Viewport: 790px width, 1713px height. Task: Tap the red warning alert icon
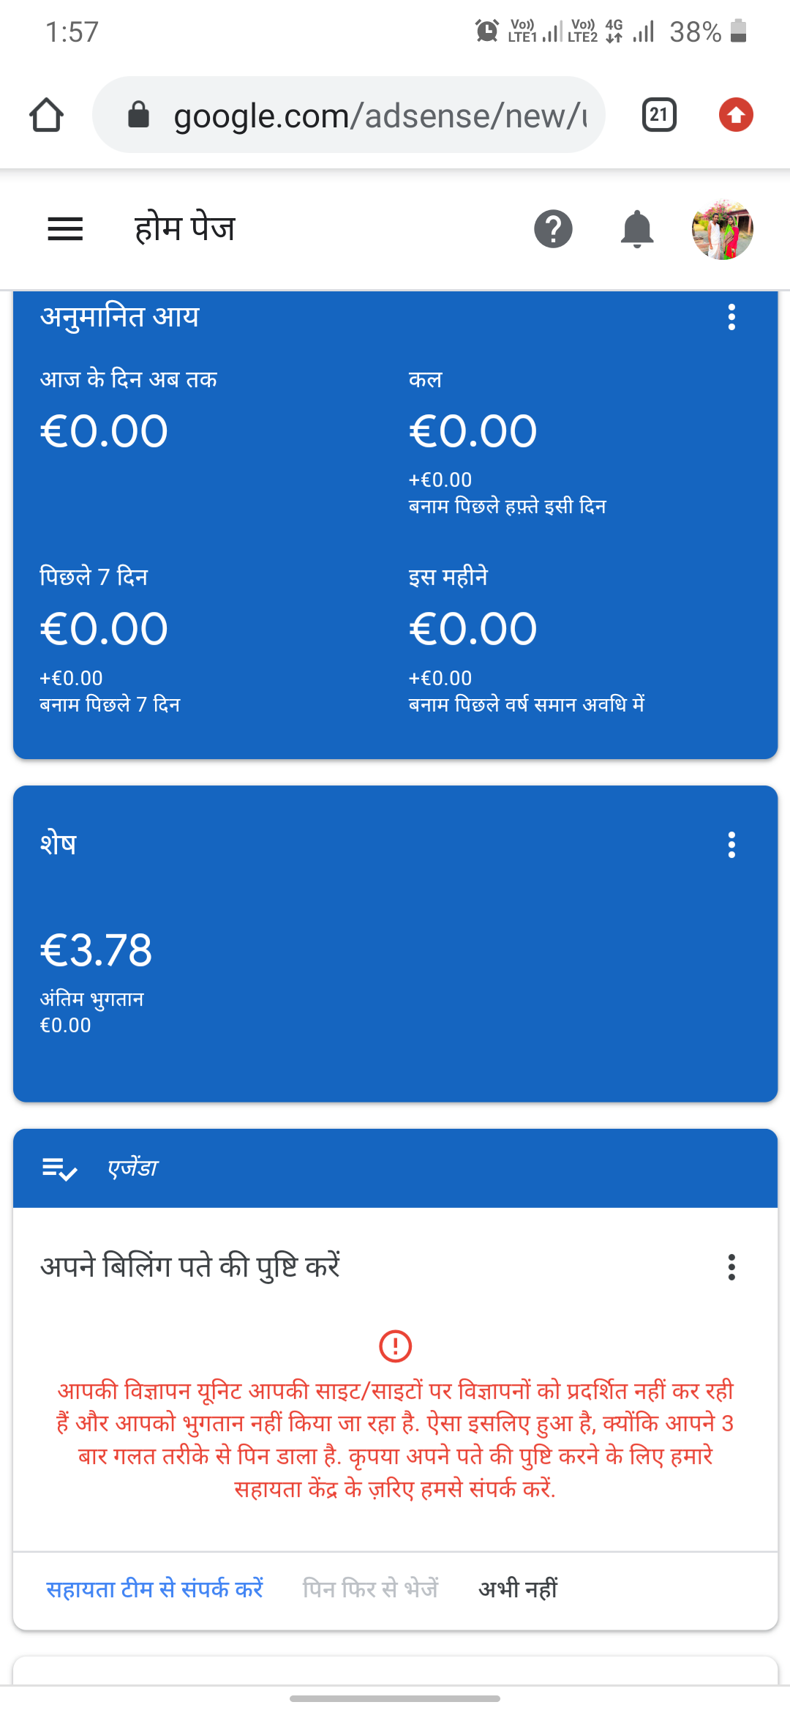(395, 1346)
